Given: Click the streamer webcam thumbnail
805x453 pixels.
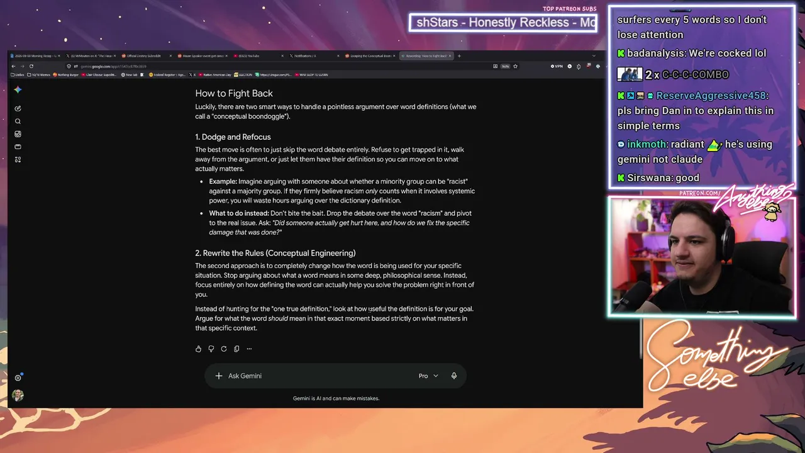Looking at the screenshot, I should 702,257.
